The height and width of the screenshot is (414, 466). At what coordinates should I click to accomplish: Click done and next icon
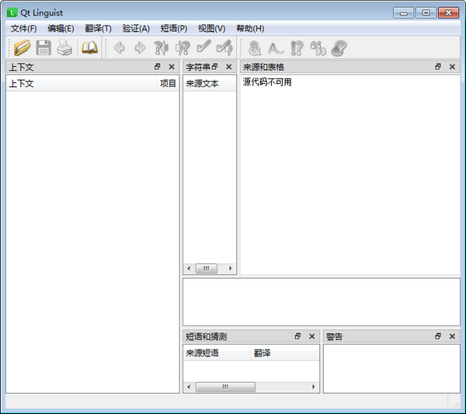click(x=224, y=47)
